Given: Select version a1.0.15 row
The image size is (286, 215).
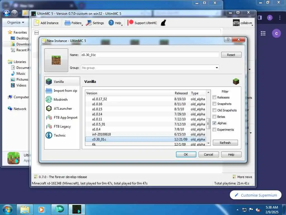Looking at the screenshot, I should click(146, 109).
